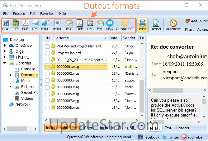The height and width of the screenshot is (141, 208).
Task: Click the preview header horizontal scrollbar thumb
Action: (x=168, y=90)
